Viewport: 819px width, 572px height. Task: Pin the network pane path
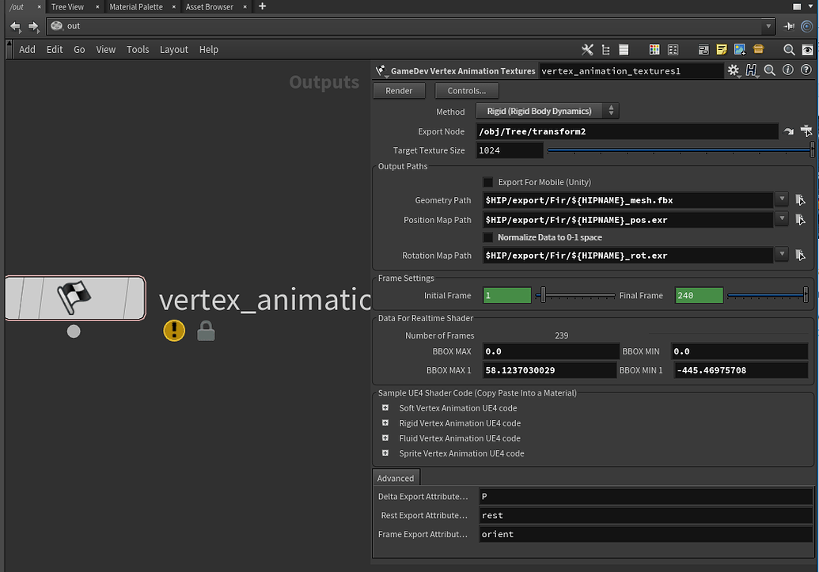pyautogui.click(x=789, y=26)
